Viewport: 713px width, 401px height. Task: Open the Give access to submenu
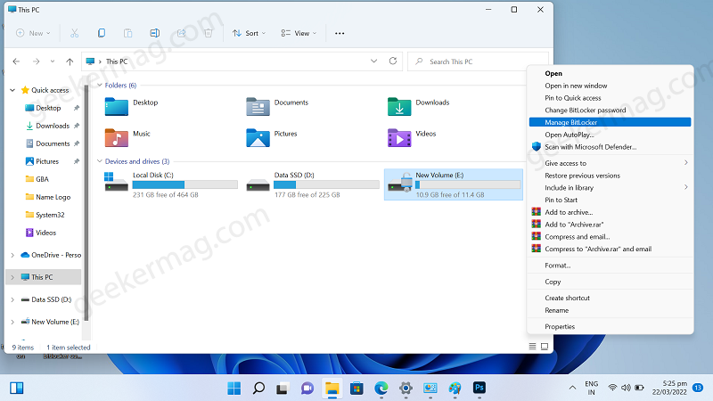[610, 163]
